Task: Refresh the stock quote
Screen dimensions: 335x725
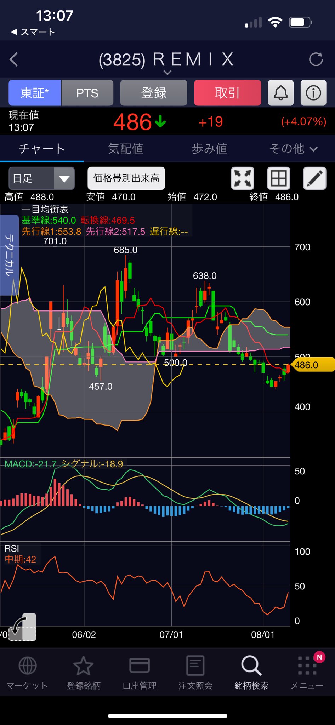Action: tap(316, 59)
